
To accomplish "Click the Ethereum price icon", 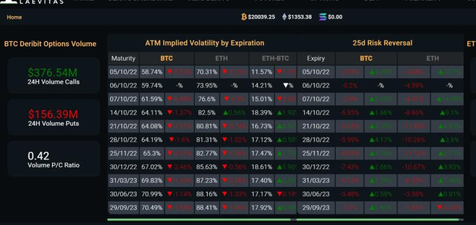I will (284, 17).
